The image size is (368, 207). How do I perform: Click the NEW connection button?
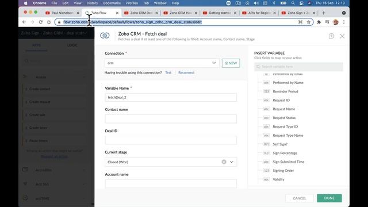[x=231, y=63]
